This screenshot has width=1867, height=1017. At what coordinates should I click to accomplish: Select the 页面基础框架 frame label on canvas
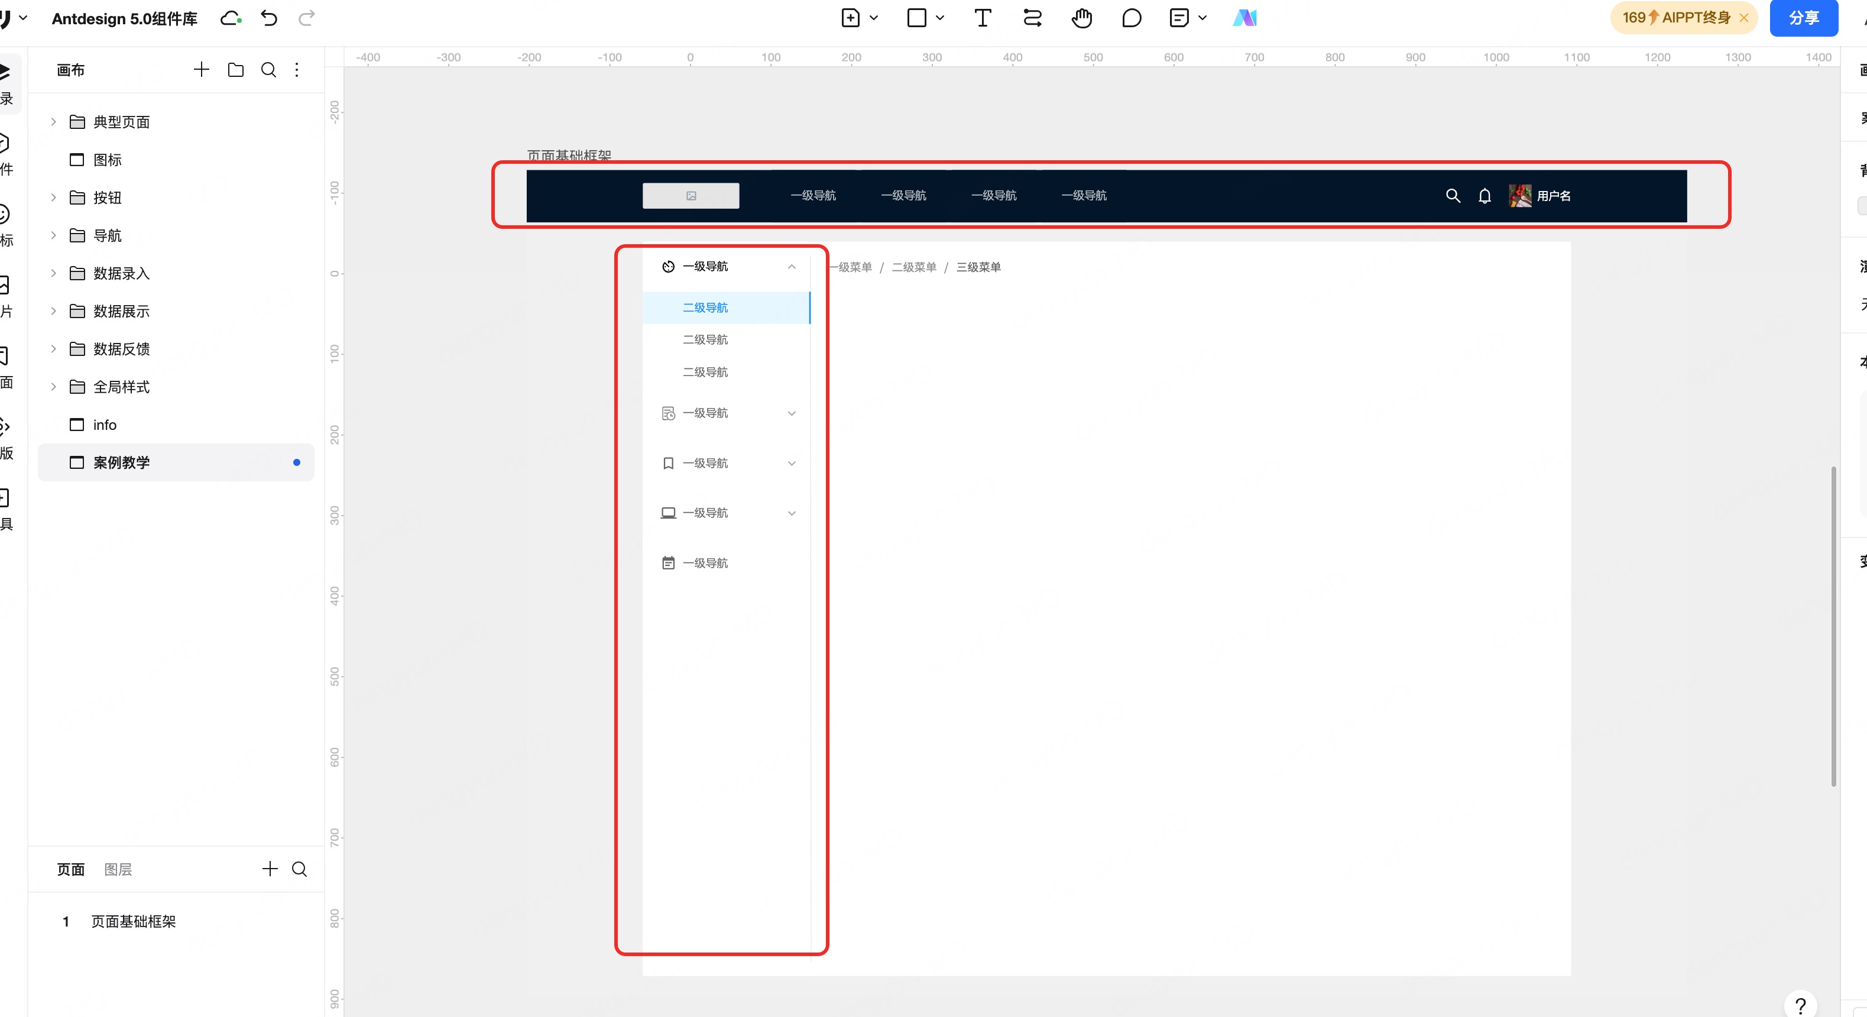(569, 155)
